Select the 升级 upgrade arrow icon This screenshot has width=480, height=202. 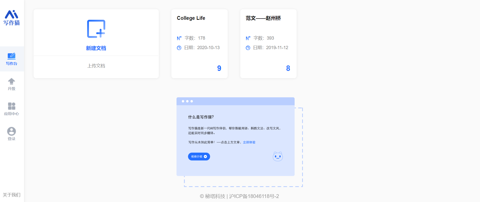[x=12, y=81]
